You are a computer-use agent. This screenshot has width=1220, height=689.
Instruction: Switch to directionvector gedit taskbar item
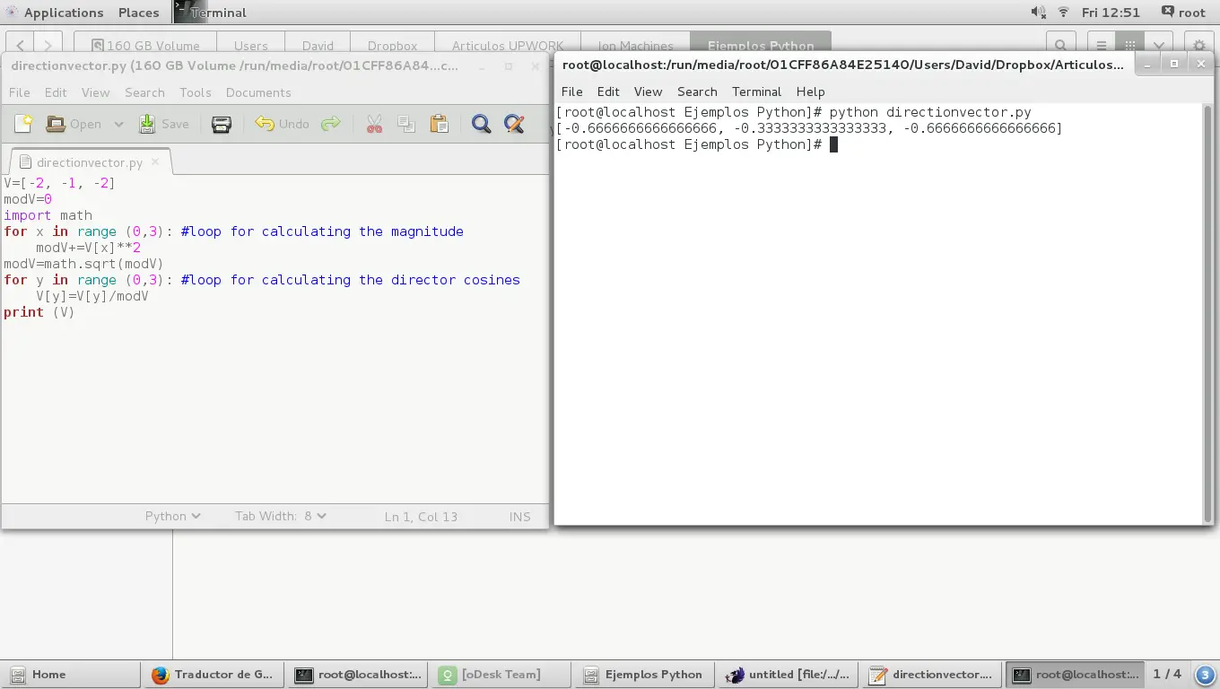coord(931,675)
